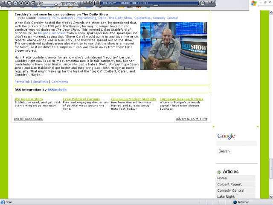Open Late Night in Articles menu
The width and height of the screenshot is (273, 205).
(235, 196)
